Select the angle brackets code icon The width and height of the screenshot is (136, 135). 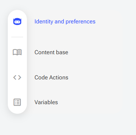[x=17, y=78]
